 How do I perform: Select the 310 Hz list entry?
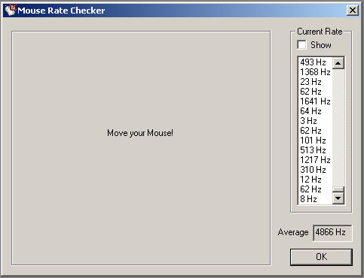[x=316, y=170]
